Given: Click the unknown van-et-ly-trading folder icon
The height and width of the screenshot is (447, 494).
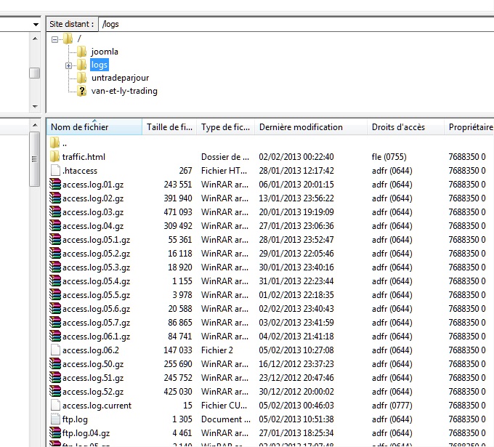Looking at the screenshot, I should click(82, 91).
